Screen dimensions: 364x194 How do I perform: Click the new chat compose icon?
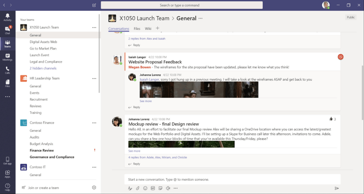point(94,5)
